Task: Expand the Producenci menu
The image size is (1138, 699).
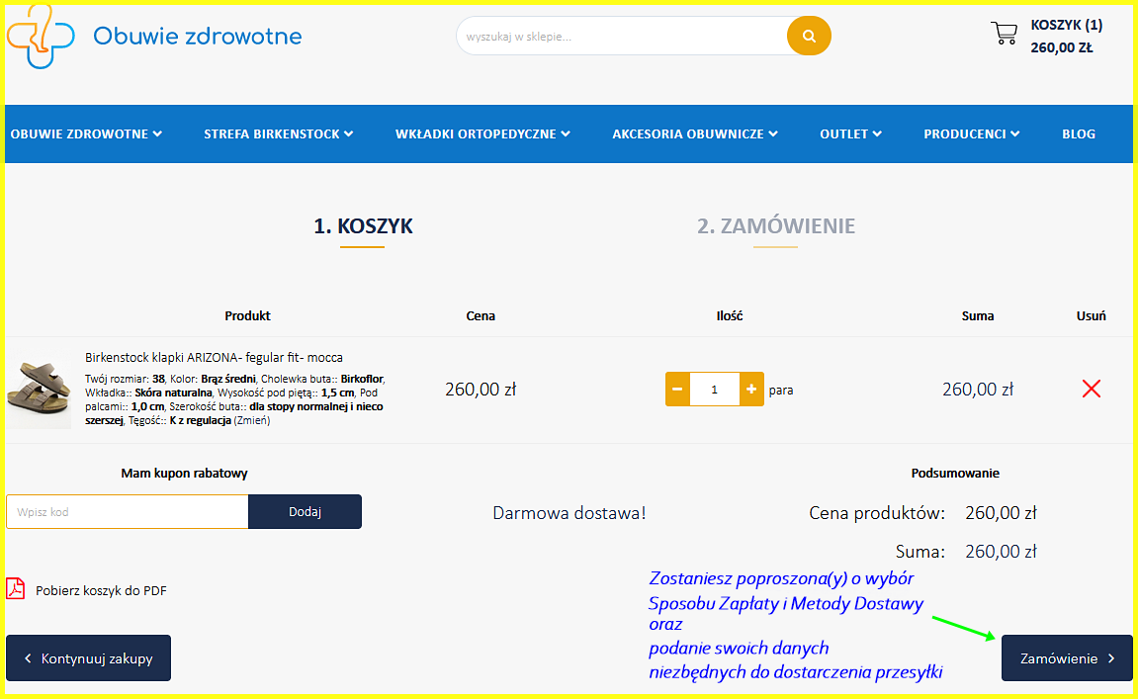Action: (x=971, y=133)
